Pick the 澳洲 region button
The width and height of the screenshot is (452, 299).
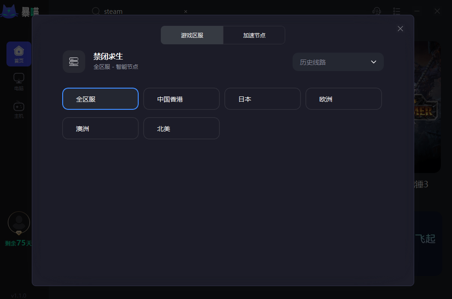[x=100, y=128]
